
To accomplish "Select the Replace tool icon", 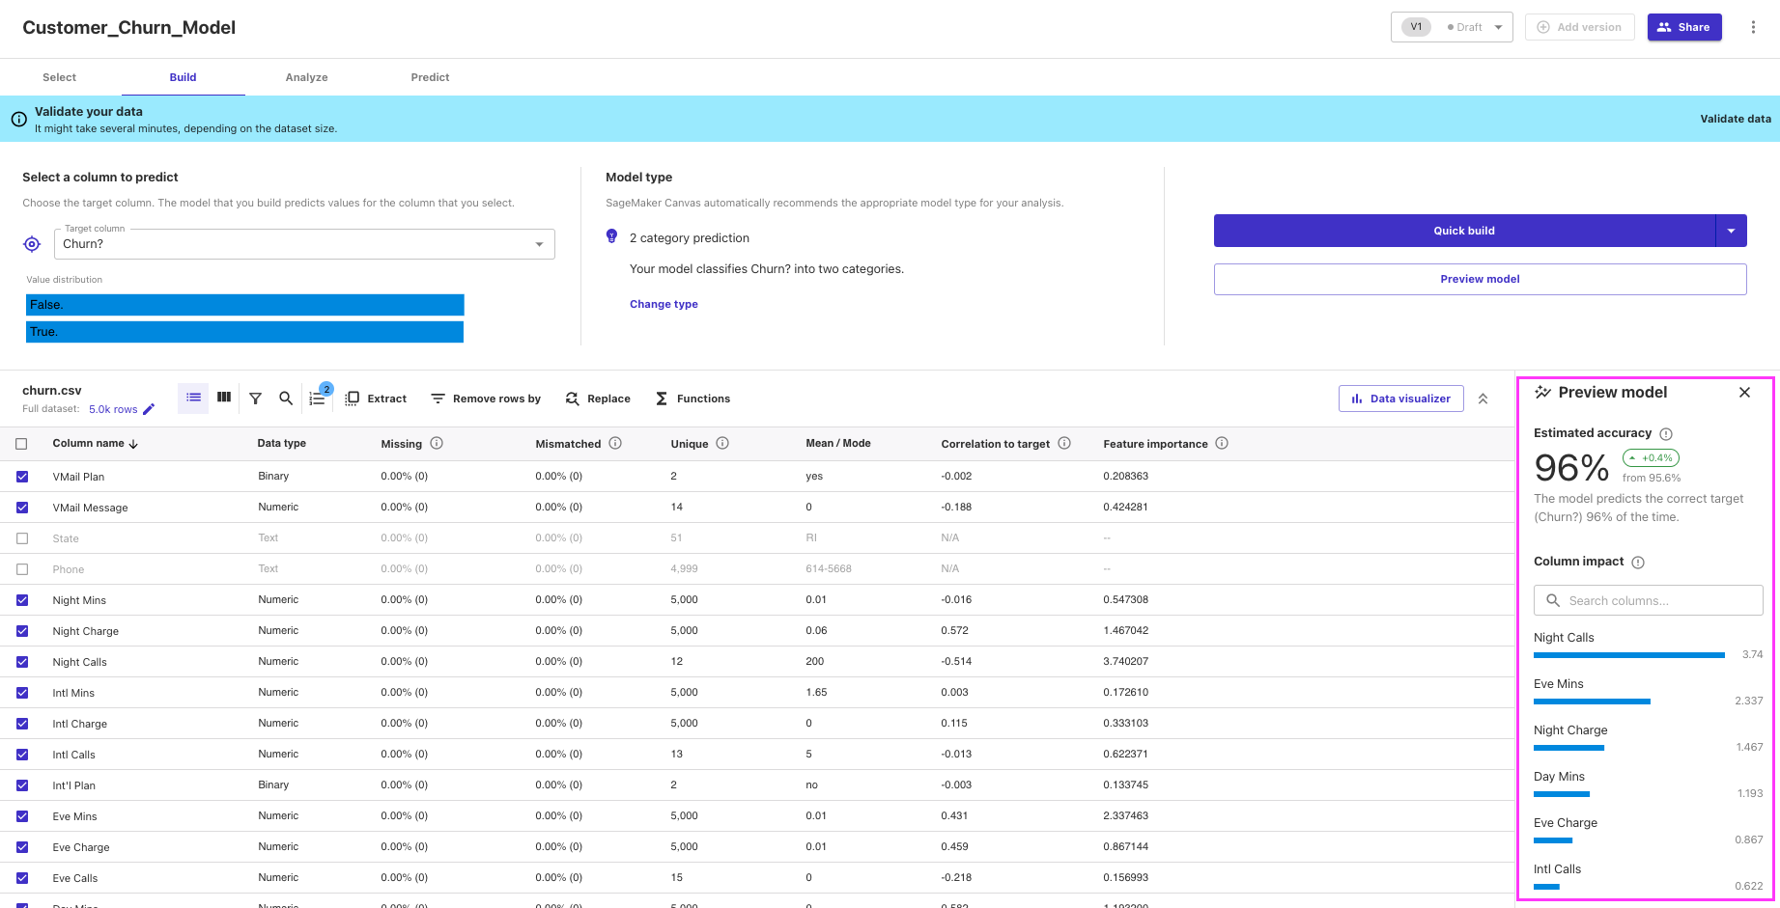I will tap(572, 398).
